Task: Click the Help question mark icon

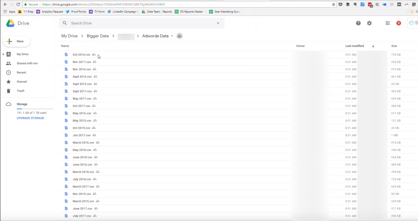Action: (x=358, y=23)
